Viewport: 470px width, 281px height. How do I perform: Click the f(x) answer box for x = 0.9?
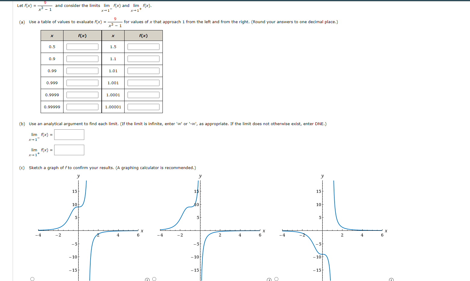coord(82,59)
